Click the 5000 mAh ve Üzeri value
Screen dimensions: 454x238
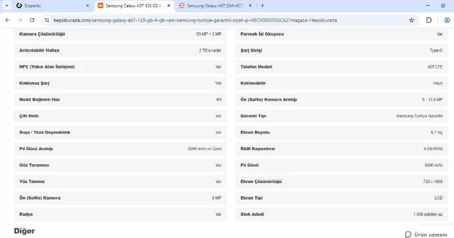coord(205,148)
